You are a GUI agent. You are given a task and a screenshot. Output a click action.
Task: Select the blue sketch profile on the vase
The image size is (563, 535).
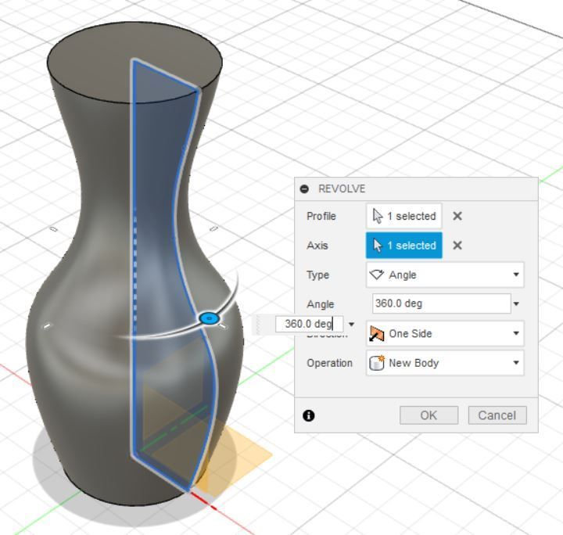pyautogui.click(x=158, y=251)
